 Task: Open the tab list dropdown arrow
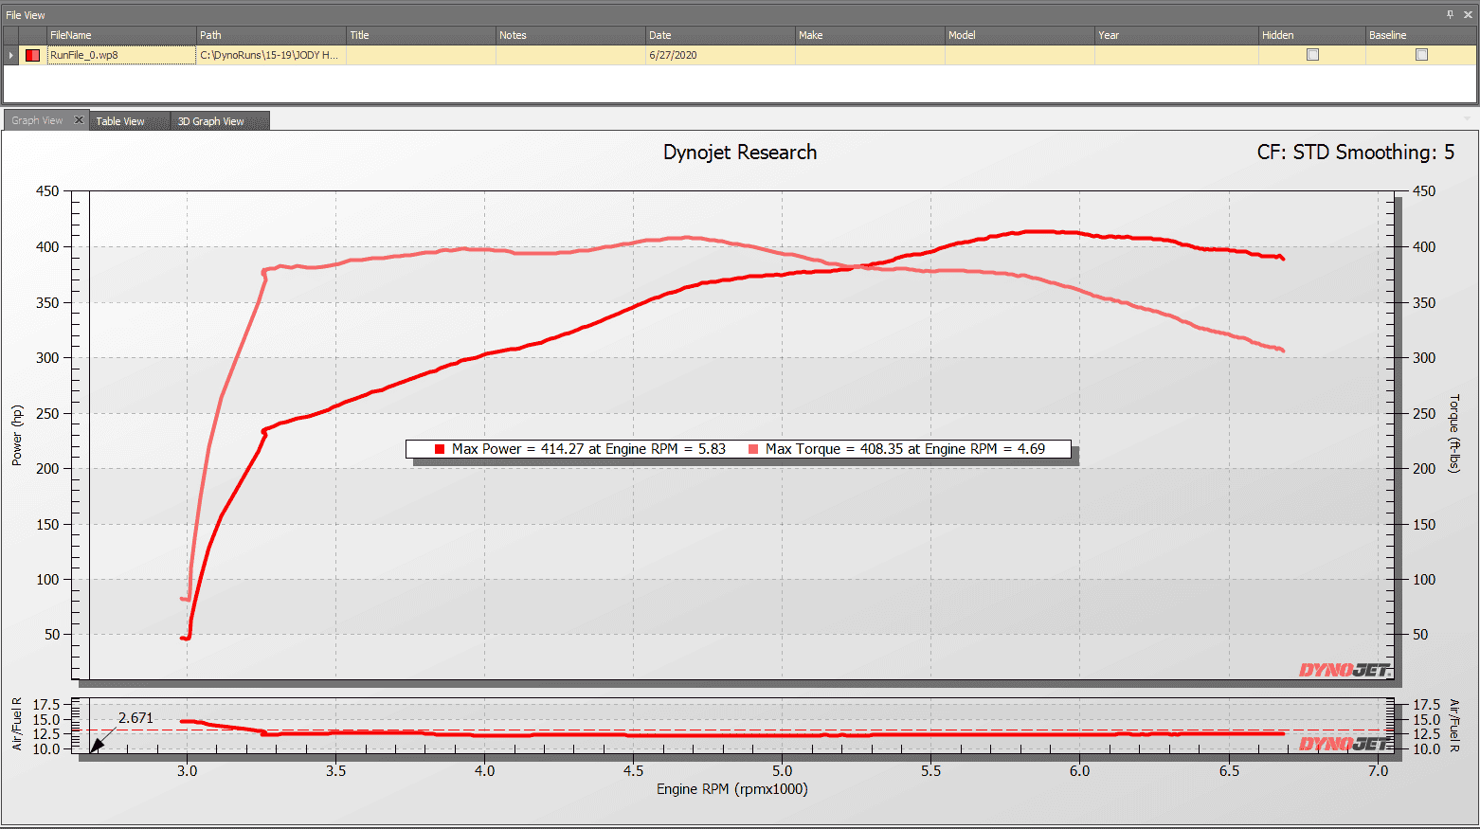(x=1468, y=119)
